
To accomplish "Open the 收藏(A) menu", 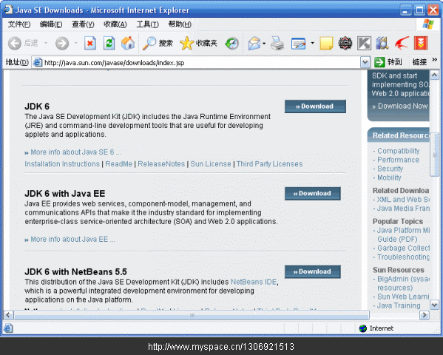I will click(x=115, y=24).
